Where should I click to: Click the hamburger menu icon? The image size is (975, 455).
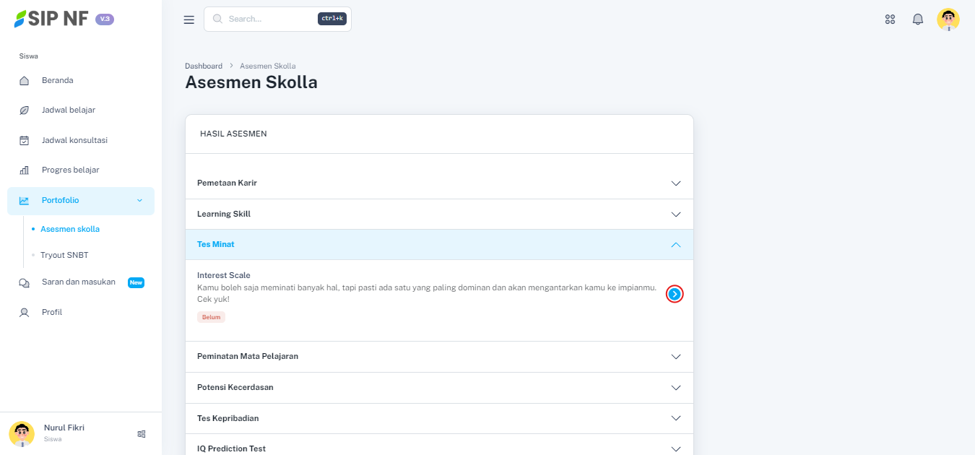tap(189, 19)
